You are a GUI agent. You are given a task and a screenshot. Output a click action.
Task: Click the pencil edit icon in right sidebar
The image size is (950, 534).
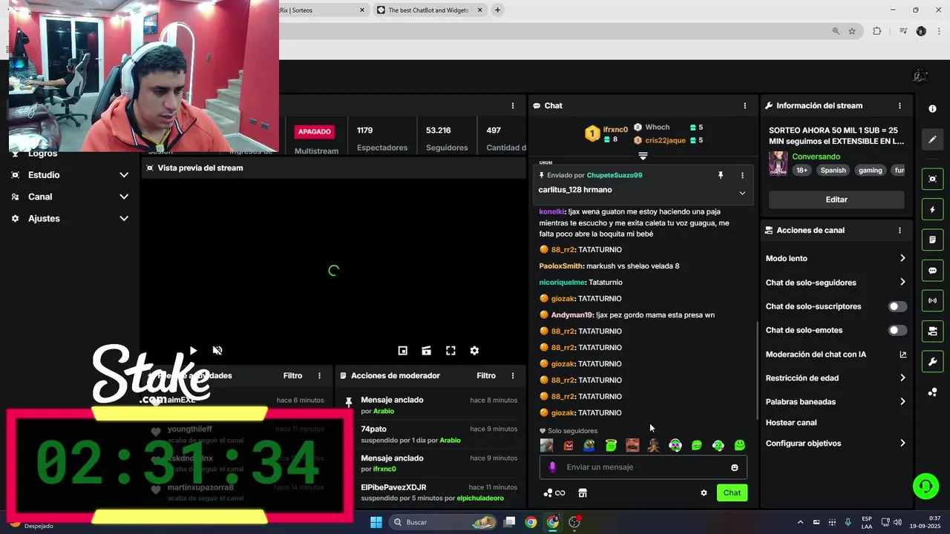(932, 139)
